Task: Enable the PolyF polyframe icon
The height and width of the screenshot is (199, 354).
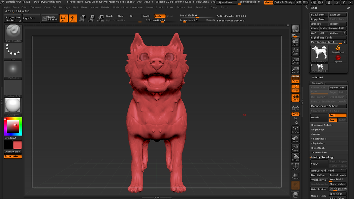Action: point(295,167)
